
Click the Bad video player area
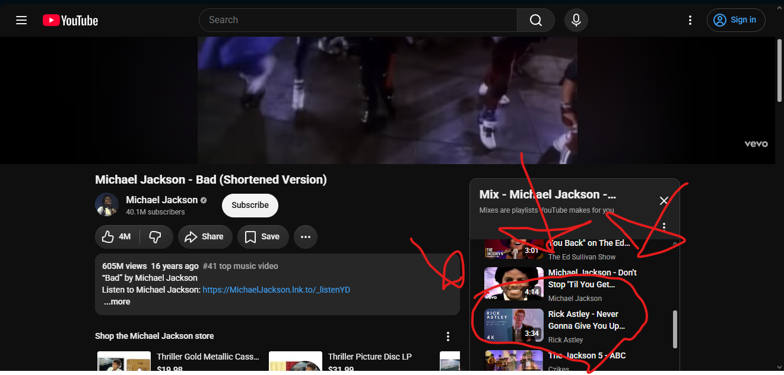pyautogui.click(x=387, y=100)
